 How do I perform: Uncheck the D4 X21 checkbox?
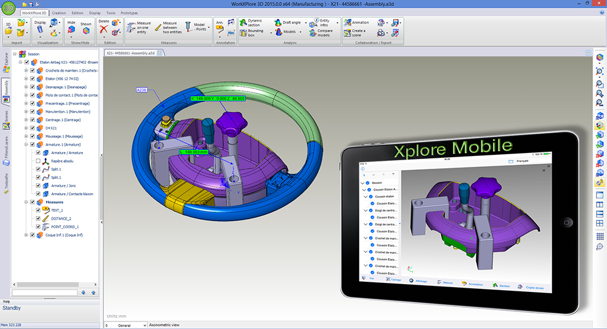33,128
